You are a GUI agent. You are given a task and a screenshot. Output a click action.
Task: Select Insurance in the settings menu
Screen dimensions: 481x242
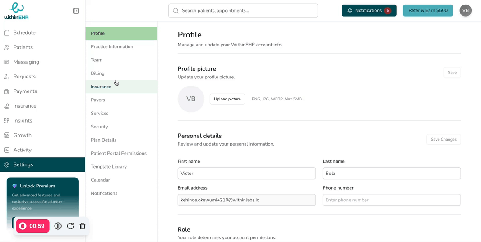(x=101, y=87)
